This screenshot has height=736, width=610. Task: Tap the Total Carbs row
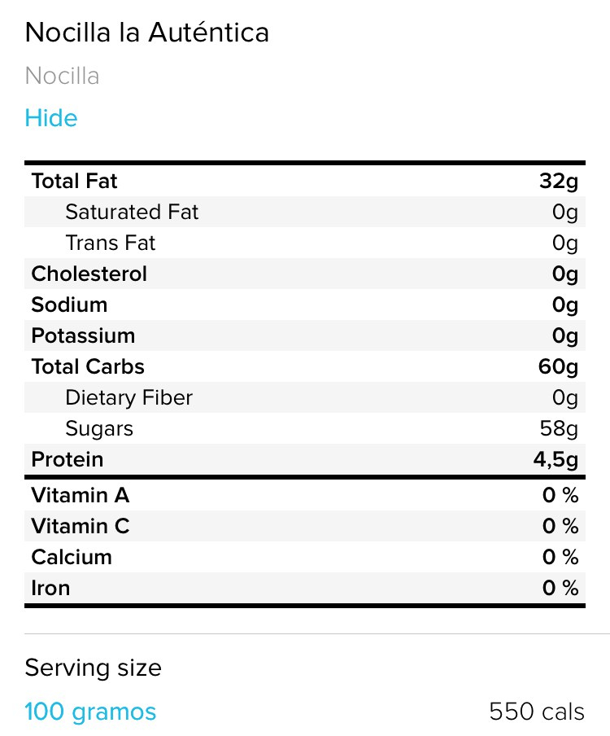(304, 366)
